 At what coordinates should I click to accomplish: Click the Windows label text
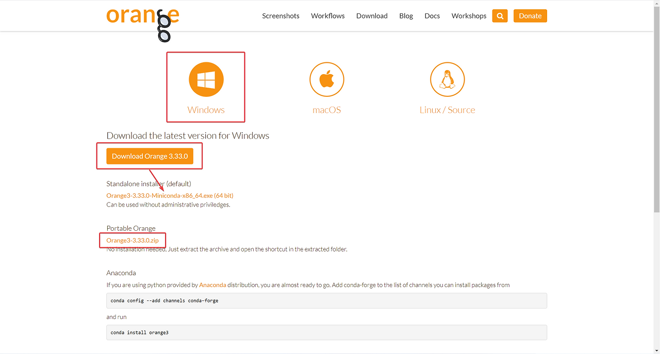click(x=206, y=110)
